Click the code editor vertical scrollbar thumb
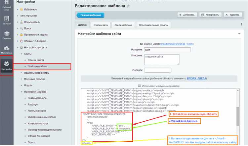Screen dimensions: 248x146 tap(238, 116)
